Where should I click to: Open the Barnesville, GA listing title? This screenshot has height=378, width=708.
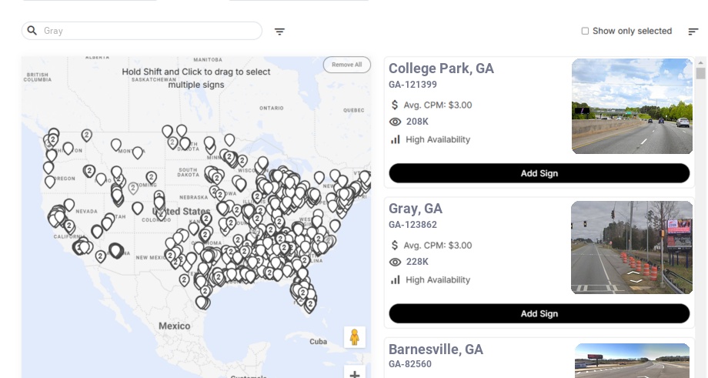click(x=436, y=350)
